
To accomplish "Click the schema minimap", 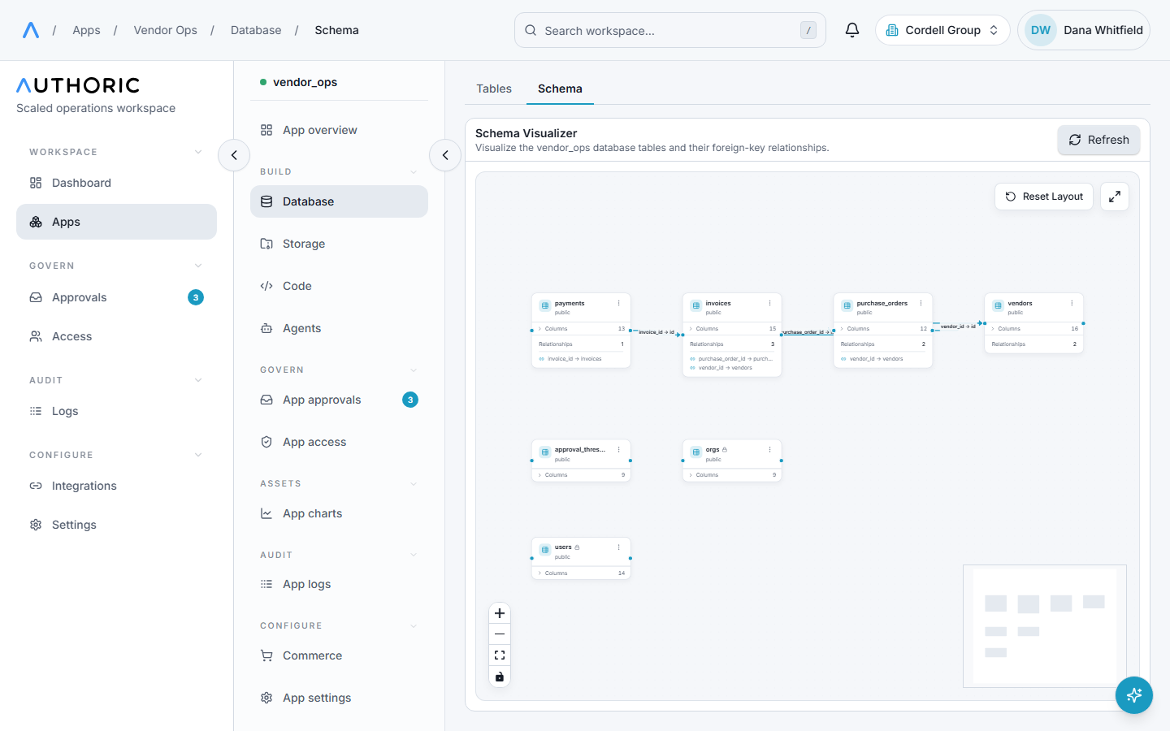I will (x=1045, y=626).
